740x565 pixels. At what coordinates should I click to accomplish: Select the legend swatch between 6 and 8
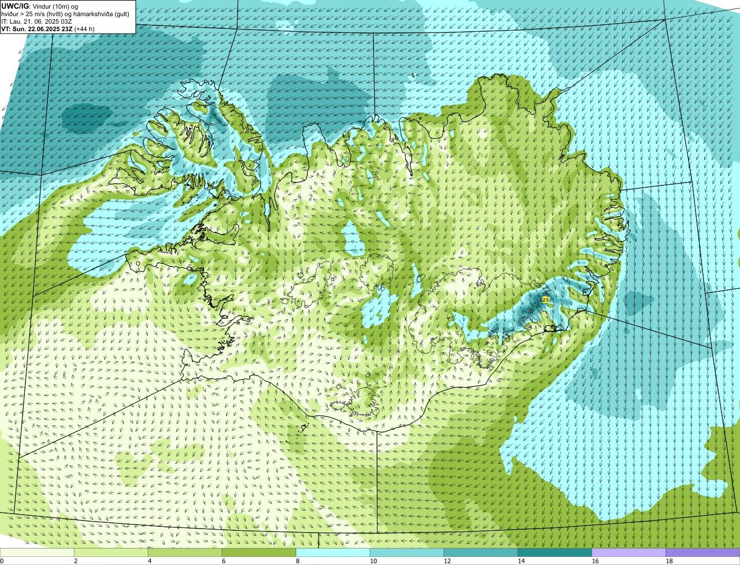(259, 552)
